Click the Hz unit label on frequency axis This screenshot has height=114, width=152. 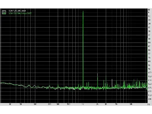[x=149, y=104]
